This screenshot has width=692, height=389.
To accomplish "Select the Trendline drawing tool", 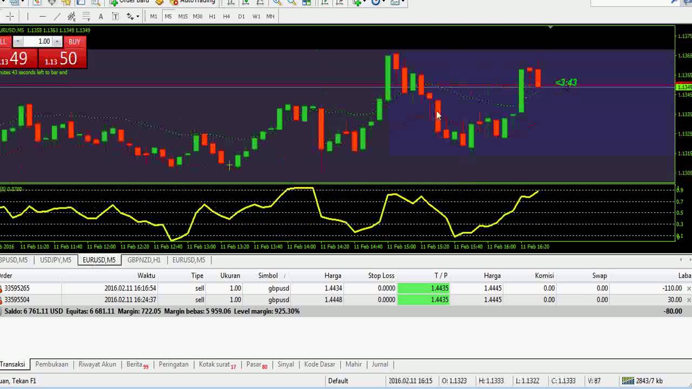I will [57, 17].
